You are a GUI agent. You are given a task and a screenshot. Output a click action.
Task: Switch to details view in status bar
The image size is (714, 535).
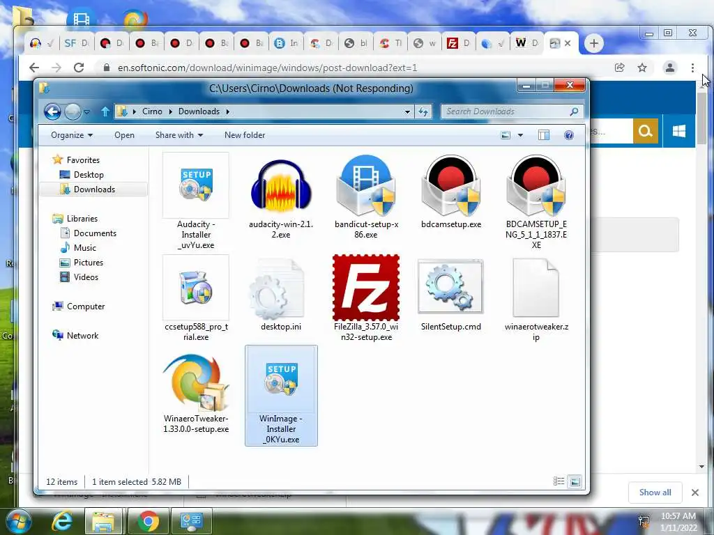coord(559,481)
